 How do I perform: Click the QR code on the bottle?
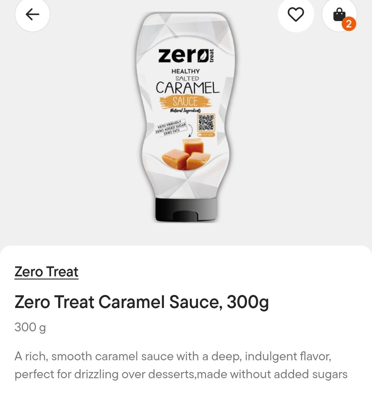tap(206, 123)
